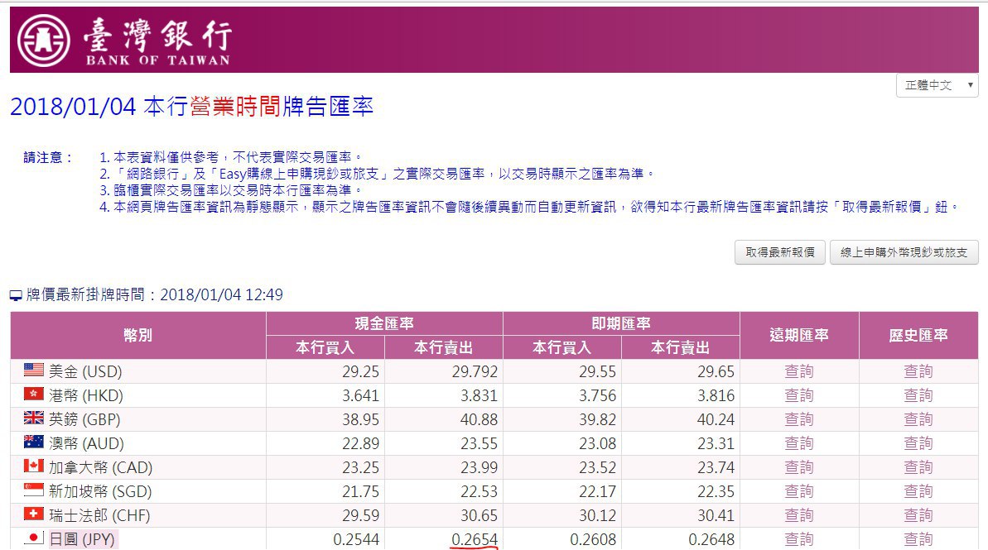Click the 幣別 column header

click(138, 336)
